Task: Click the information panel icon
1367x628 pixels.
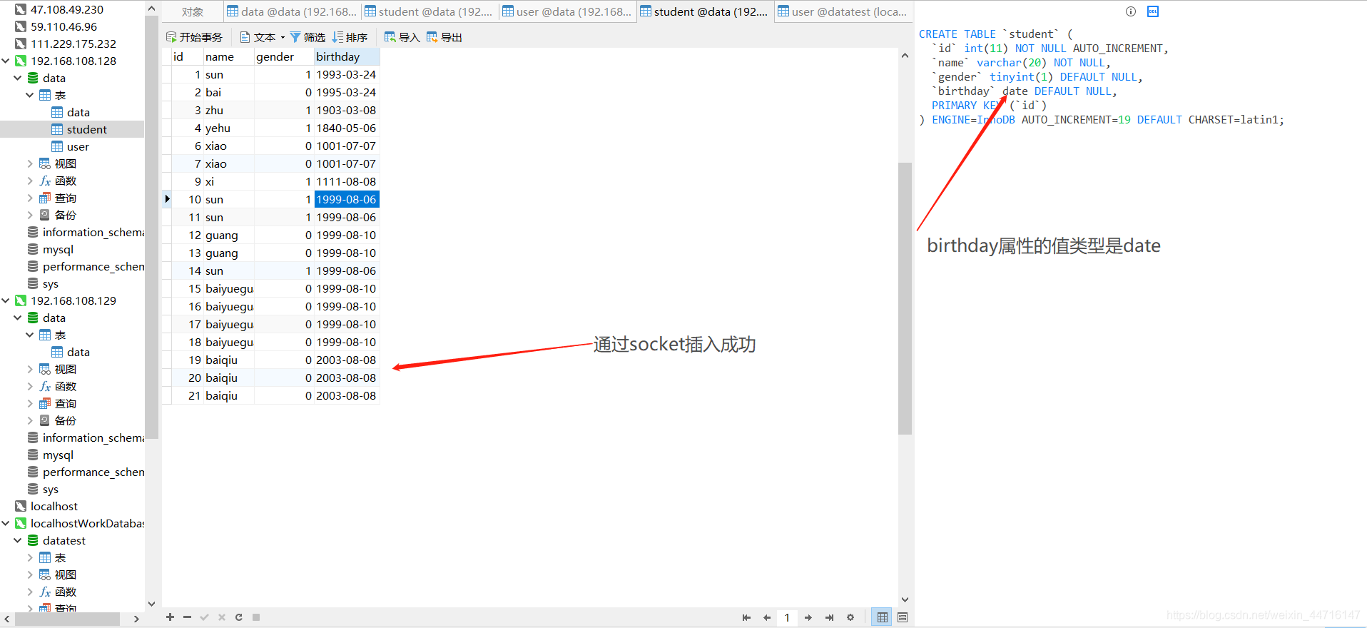Action: pyautogui.click(x=1131, y=11)
